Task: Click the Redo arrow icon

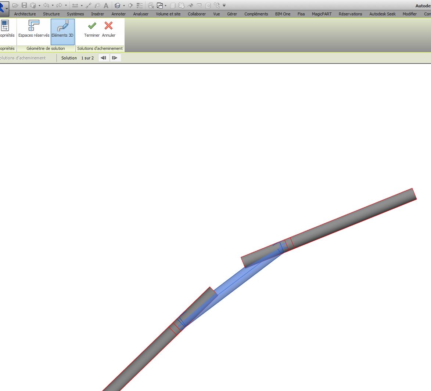Action: (59, 6)
